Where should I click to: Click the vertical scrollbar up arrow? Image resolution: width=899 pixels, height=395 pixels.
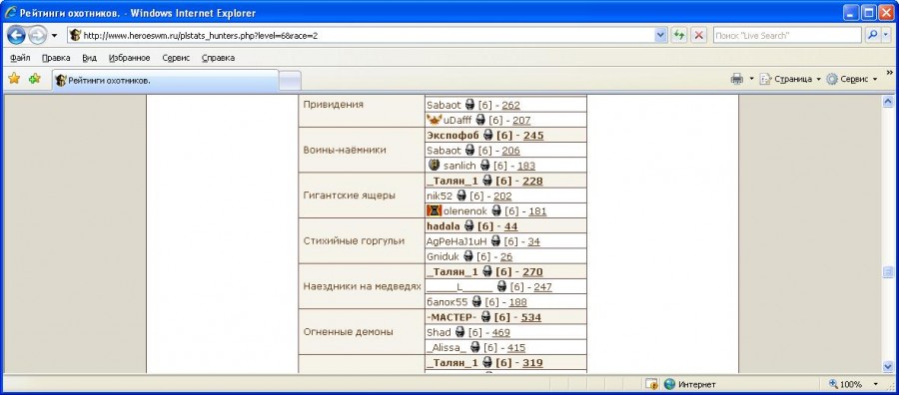point(888,102)
